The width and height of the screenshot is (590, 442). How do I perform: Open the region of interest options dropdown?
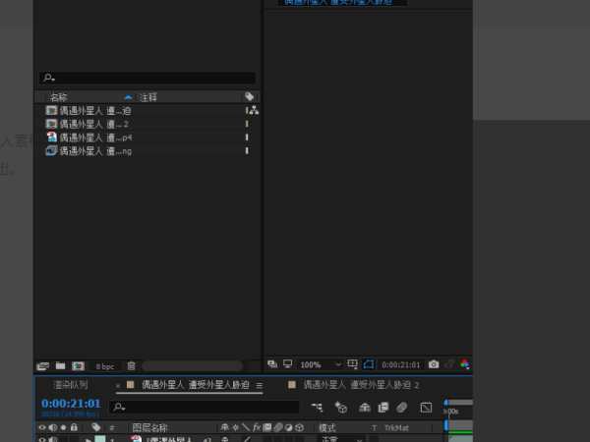[353, 364]
